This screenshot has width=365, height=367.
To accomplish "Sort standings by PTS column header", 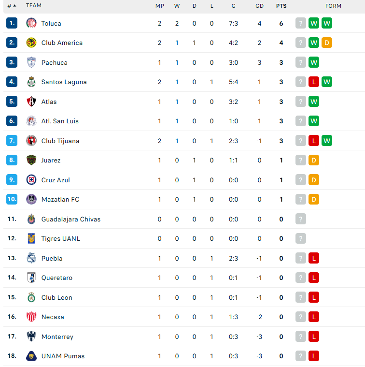I will click(281, 6).
